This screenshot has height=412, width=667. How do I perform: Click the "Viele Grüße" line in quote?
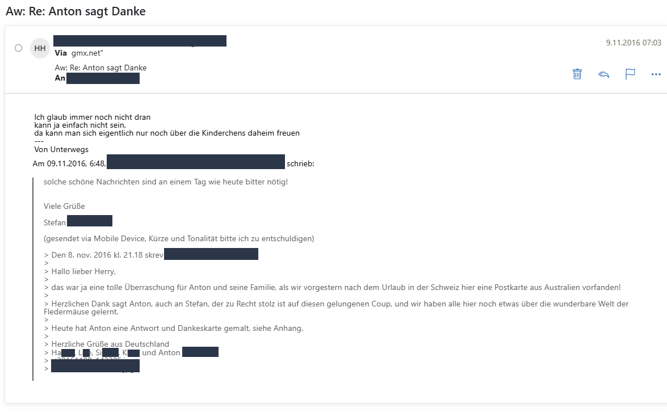tap(64, 206)
